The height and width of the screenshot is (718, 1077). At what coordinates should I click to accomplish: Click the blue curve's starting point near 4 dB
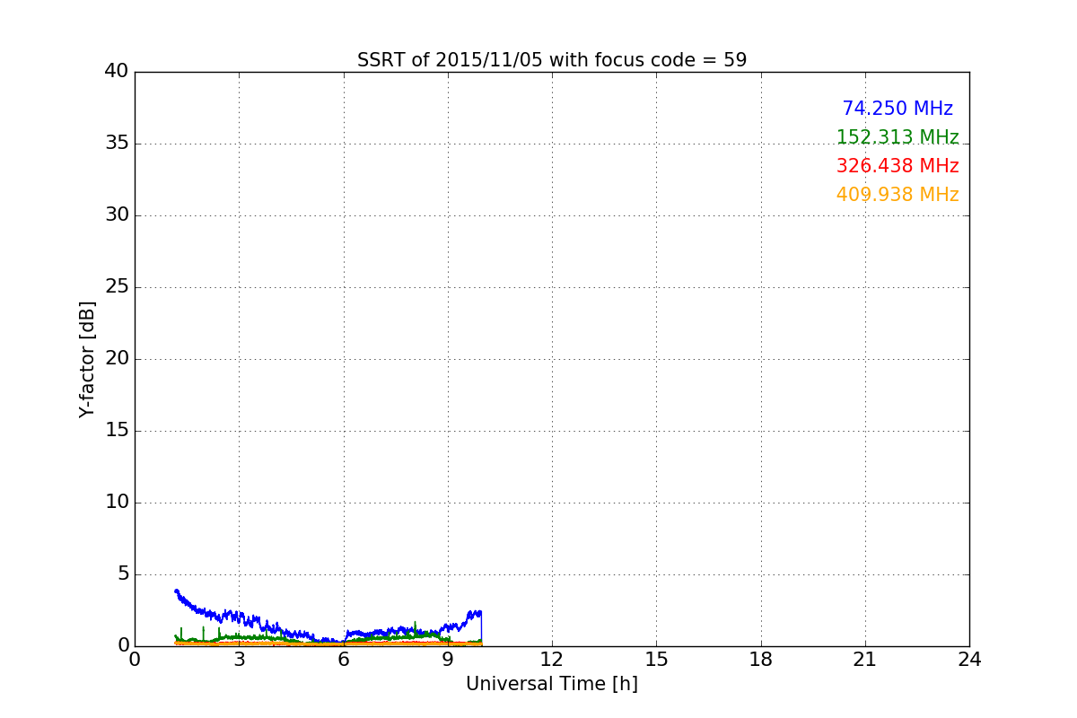tap(176, 591)
